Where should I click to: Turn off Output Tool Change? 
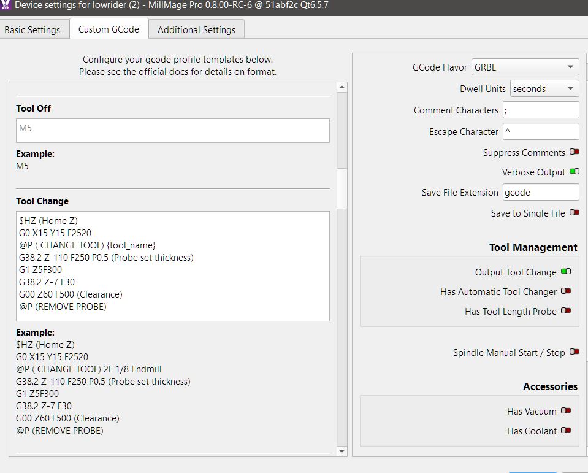(565, 272)
